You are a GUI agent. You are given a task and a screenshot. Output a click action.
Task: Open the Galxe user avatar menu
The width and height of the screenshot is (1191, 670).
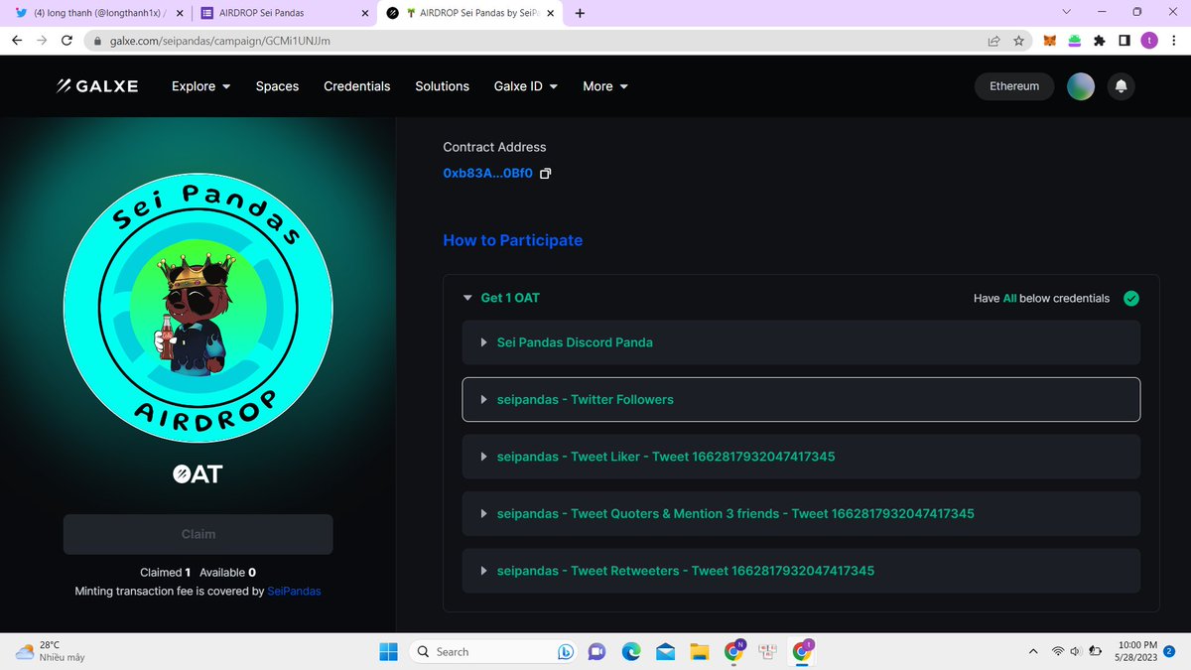(x=1080, y=86)
